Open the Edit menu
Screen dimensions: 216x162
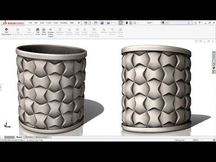pos(36,23)
